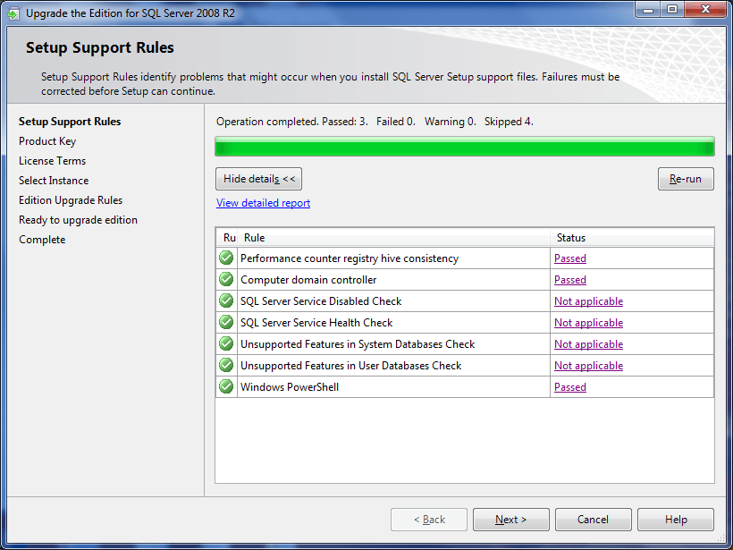Open Passed status for Windows PowerShell
Viewport: 733px width, 550px height.
point(569,387)
